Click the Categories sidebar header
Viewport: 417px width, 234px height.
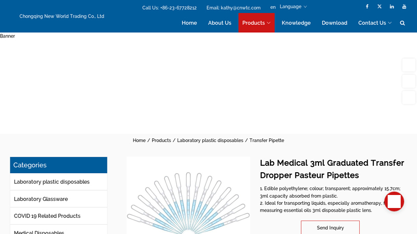(x=58, y=165)
